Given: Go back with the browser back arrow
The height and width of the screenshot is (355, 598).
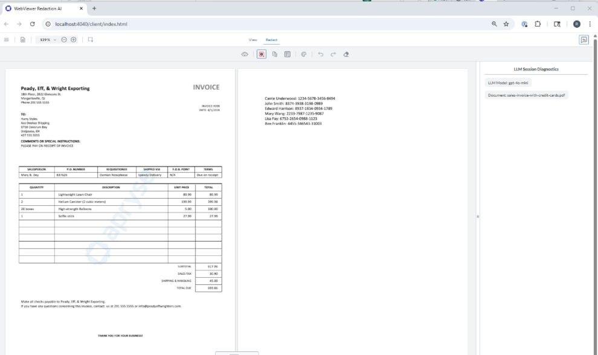Looking at the screenshot, I should (7, 24).
